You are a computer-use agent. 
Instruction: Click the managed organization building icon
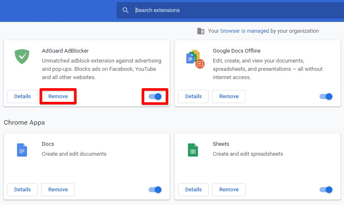pyautogui.click(x=200, y=31)
